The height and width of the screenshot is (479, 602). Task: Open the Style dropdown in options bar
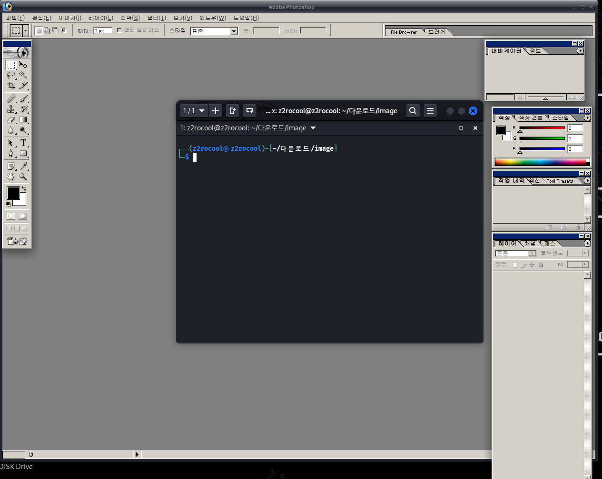234,31
